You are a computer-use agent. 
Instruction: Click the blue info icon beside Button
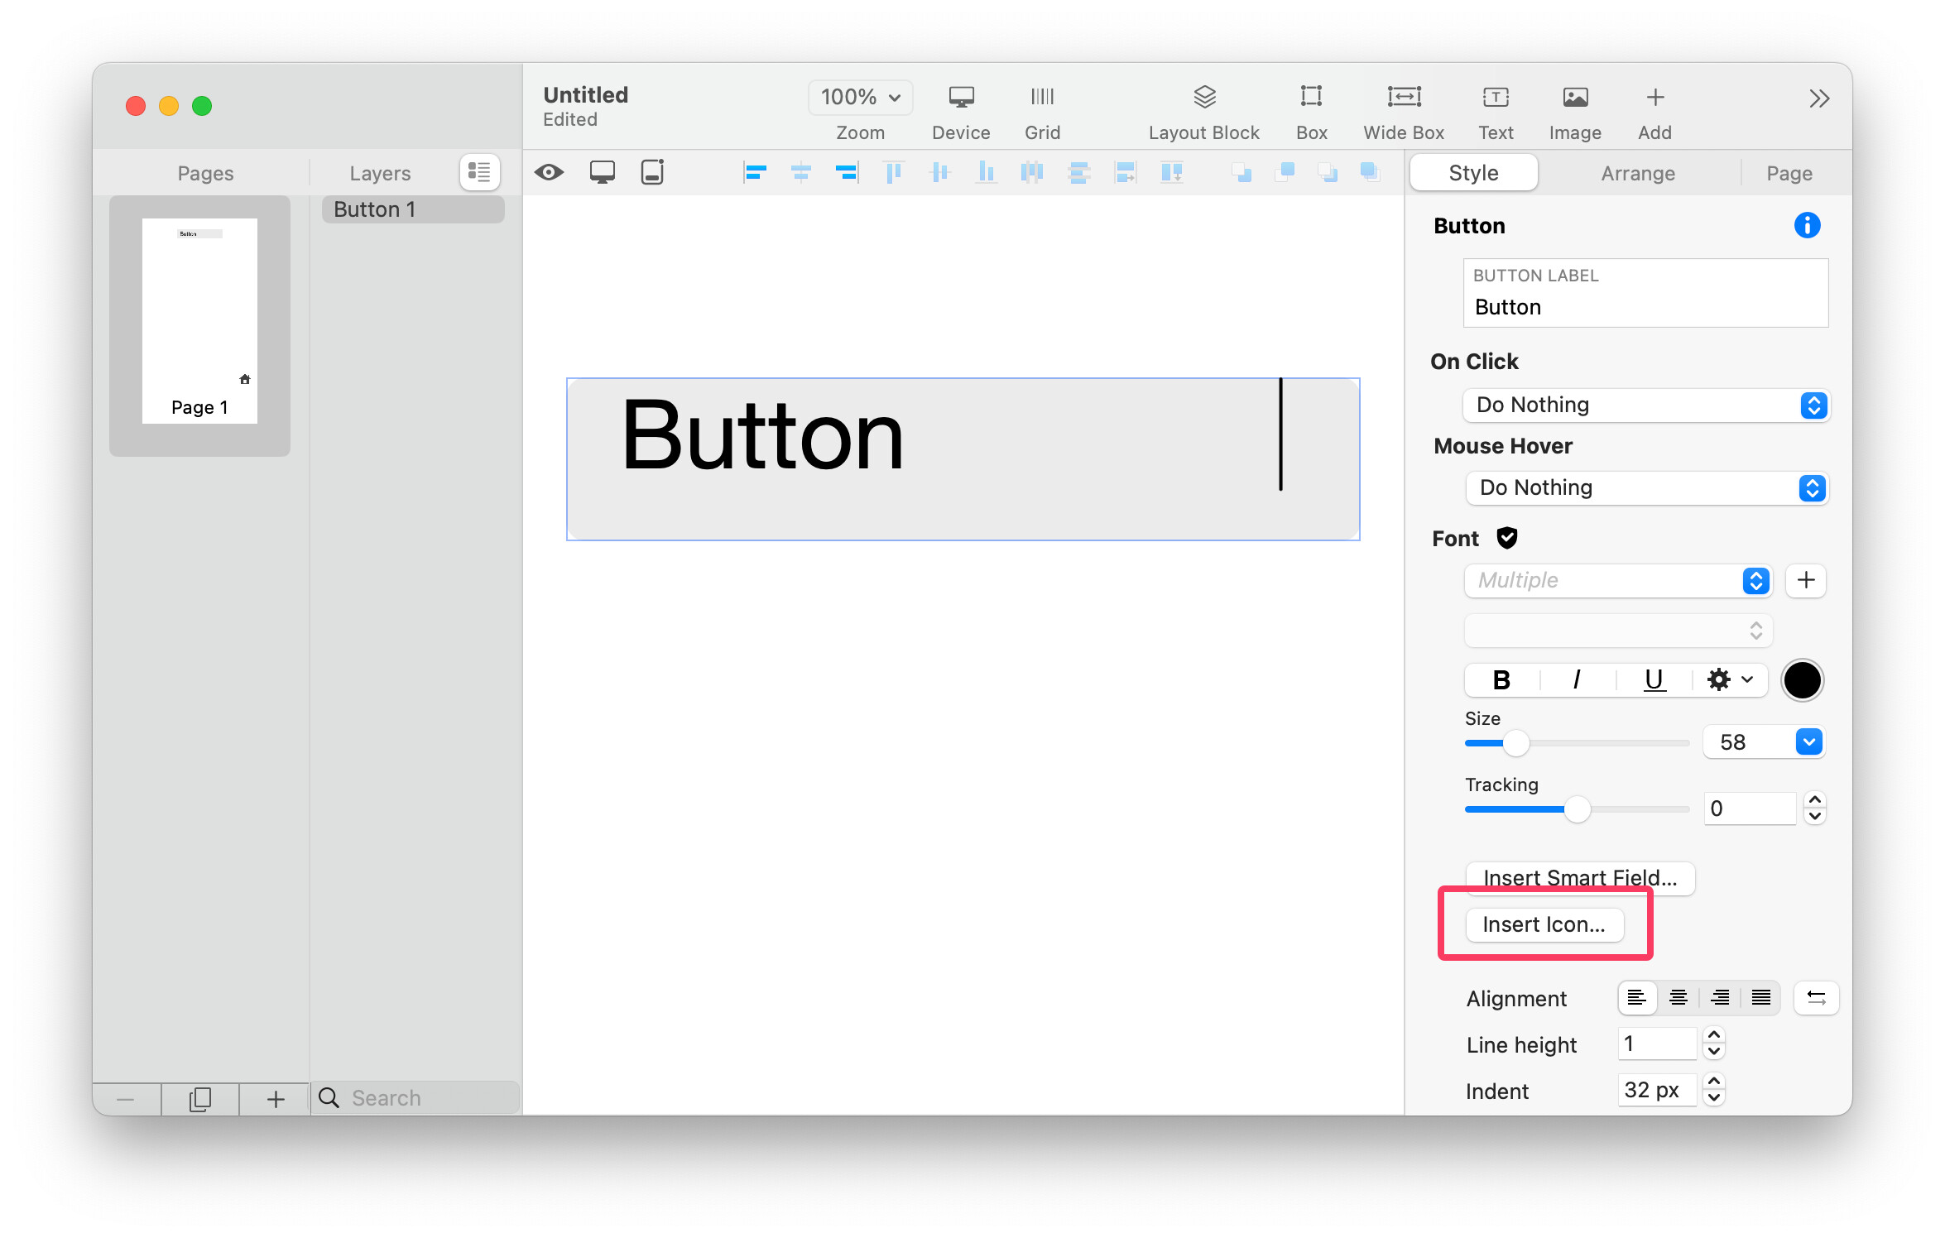click(x=1806, y=225)
